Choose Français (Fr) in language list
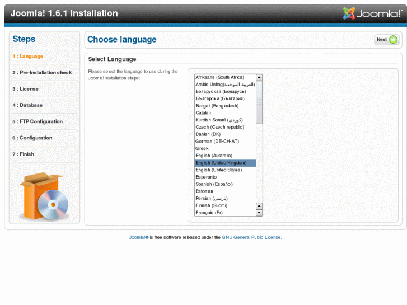The width and height of the screenshot is (407, 305). pyautogui.click(x=225, y=213)
